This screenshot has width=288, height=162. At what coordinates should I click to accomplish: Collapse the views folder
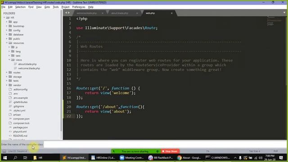[x=9, y=60]
